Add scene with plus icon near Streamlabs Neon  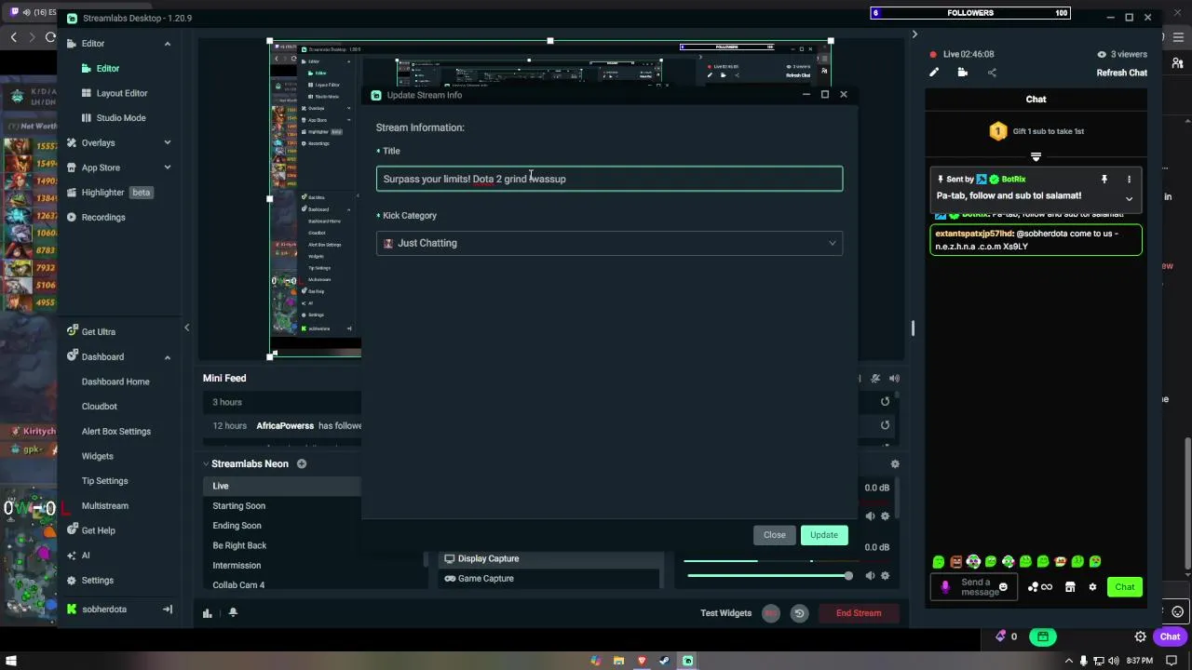click(x=302, y=463)
